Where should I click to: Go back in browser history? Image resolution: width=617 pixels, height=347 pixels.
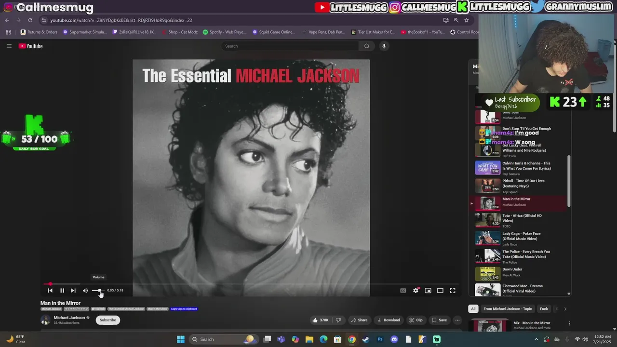[7, 20]
